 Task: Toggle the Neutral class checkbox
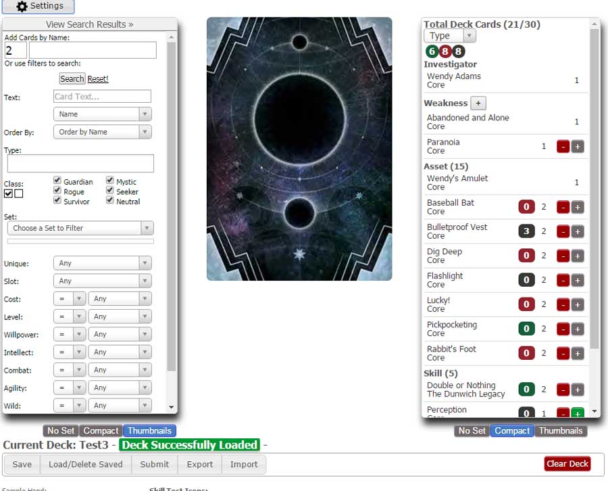[x=110, y=200]
